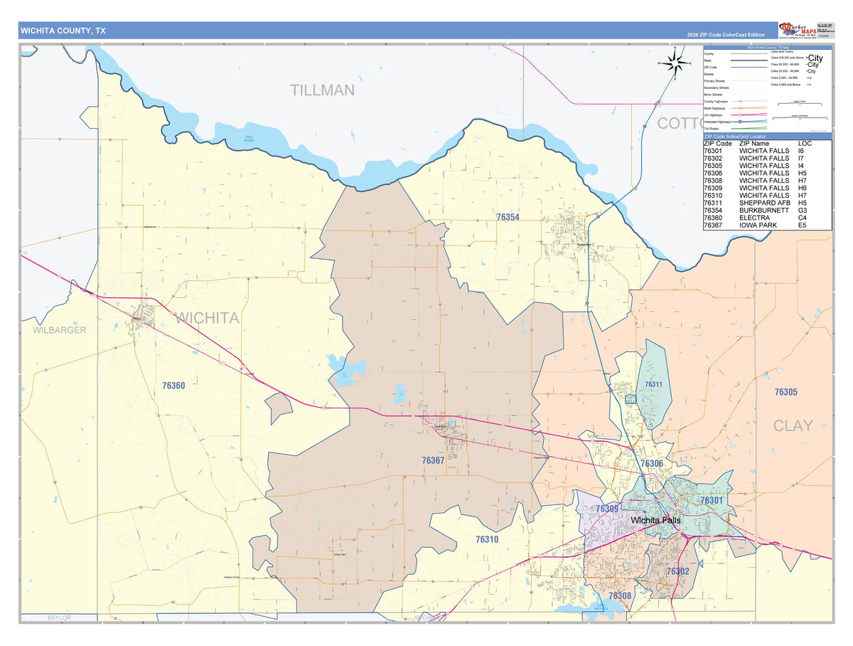Screen dimensions: 853x646
Task: Click ZIP label 76309 on map
Action: click(606, 509)
